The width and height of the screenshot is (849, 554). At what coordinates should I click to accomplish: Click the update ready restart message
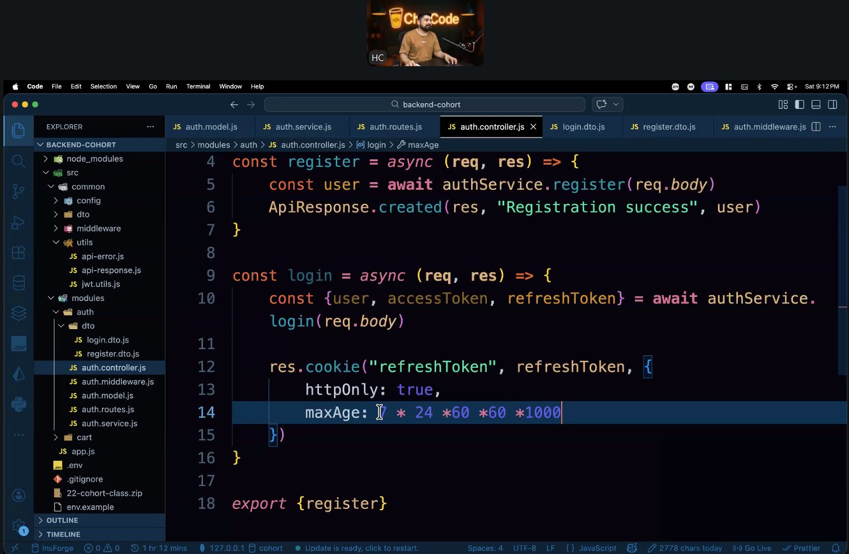(361, 548)
